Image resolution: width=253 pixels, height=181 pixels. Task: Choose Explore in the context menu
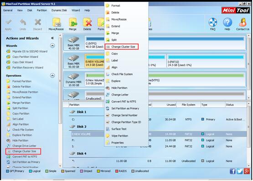(127, 81)
